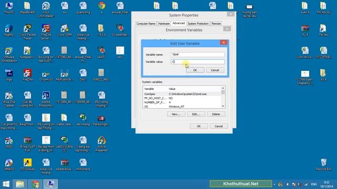The image size is (337, 189).
Task: Click OK in Environment Variables window
Action: coord(199,126)
